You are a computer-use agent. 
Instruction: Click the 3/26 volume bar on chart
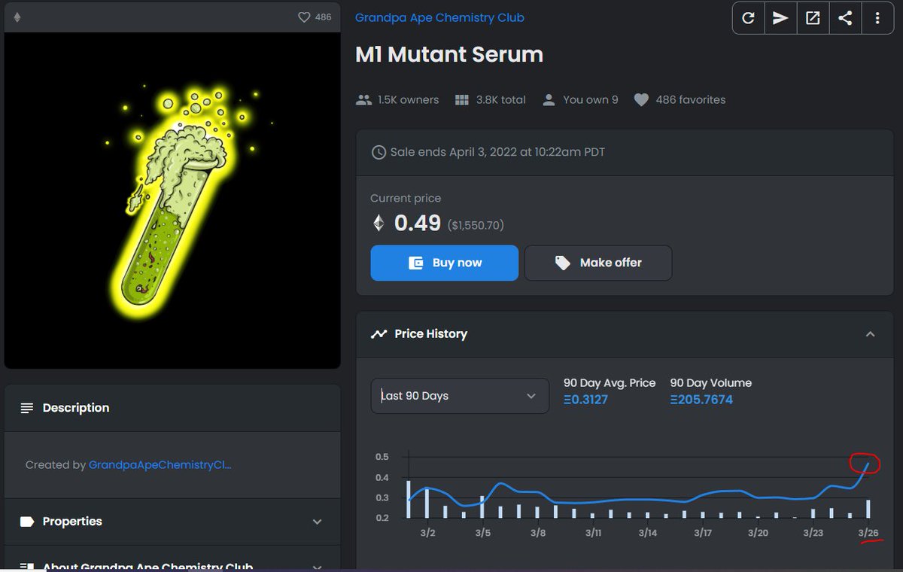[868, 509]
